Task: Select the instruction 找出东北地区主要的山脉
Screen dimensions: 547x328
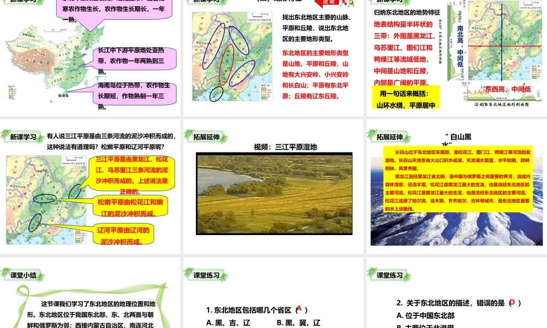Action: coord(317,28)
